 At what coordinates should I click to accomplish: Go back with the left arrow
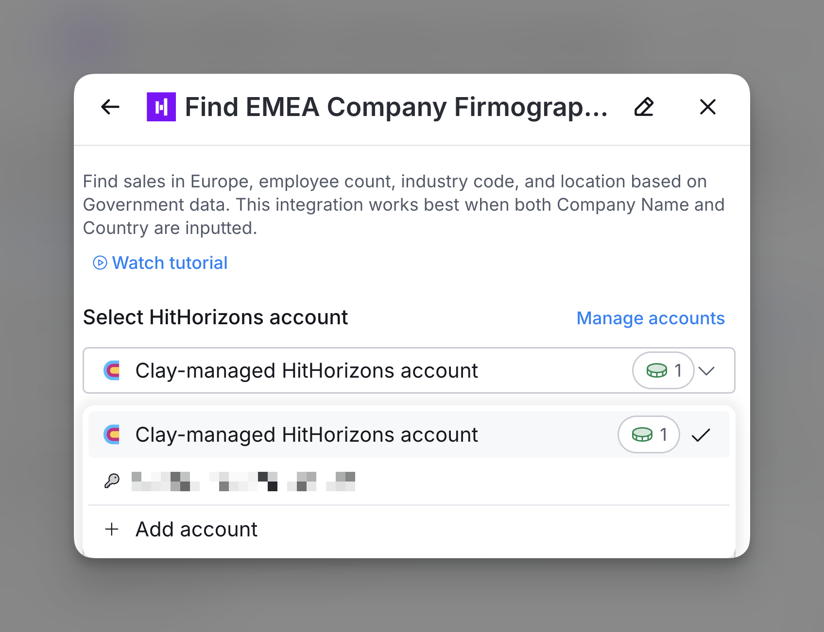(110, 107)
